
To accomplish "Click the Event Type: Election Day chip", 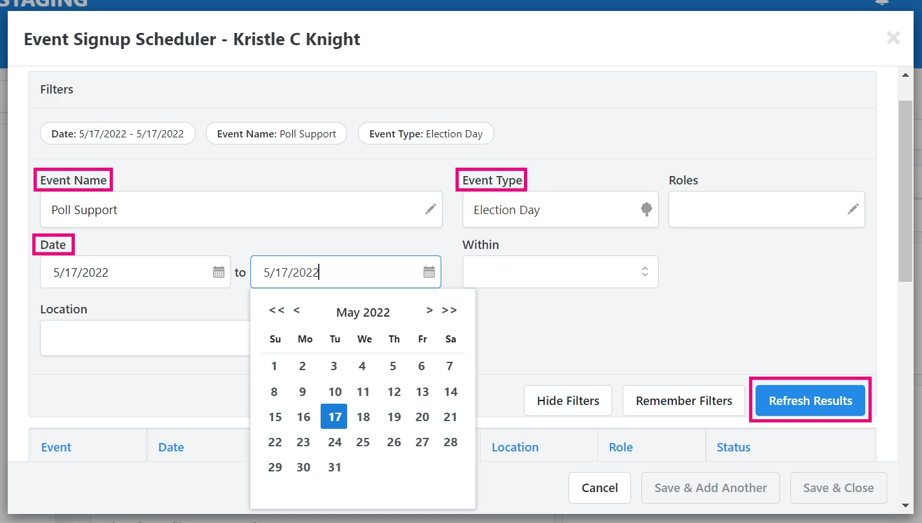I will point(426,133).
